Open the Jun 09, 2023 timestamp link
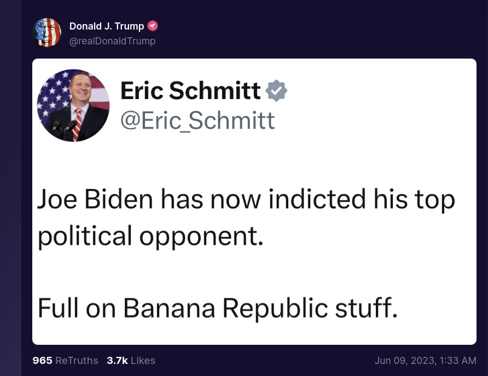The image size is (488, 376). point(425,361)
